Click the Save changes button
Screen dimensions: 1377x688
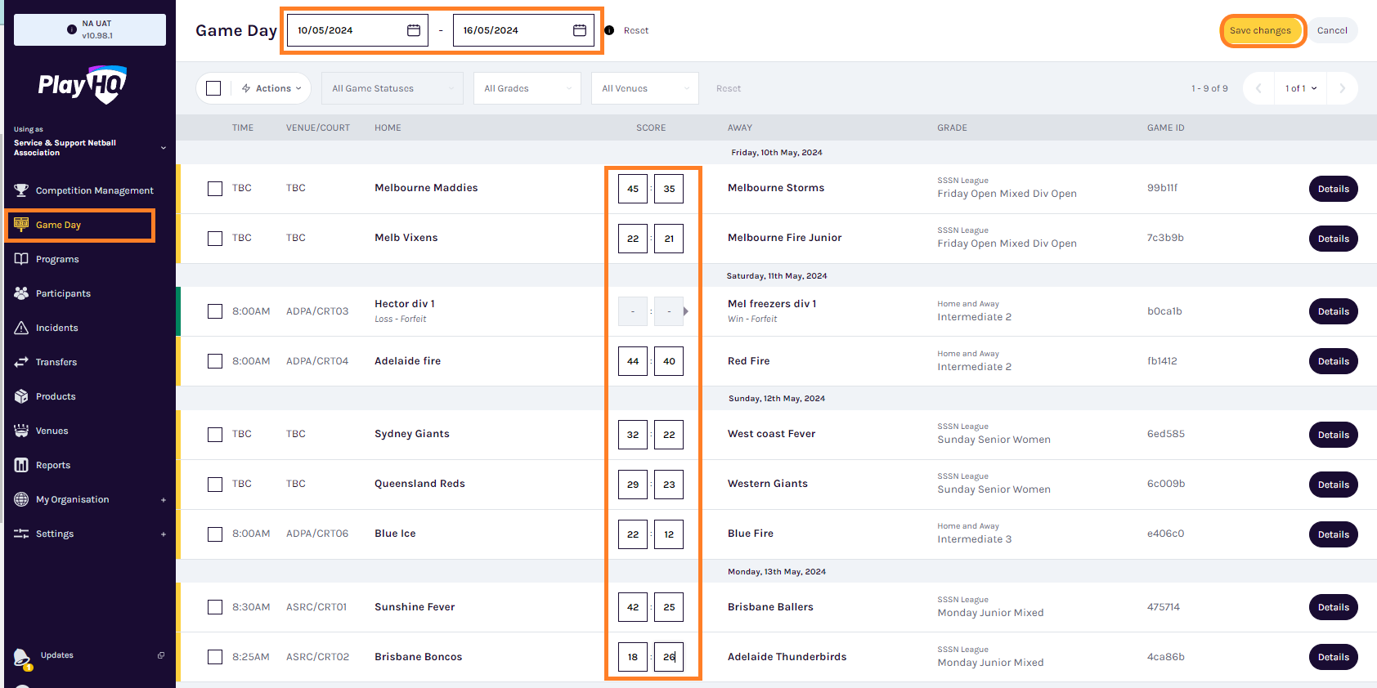click(1260, 31)
